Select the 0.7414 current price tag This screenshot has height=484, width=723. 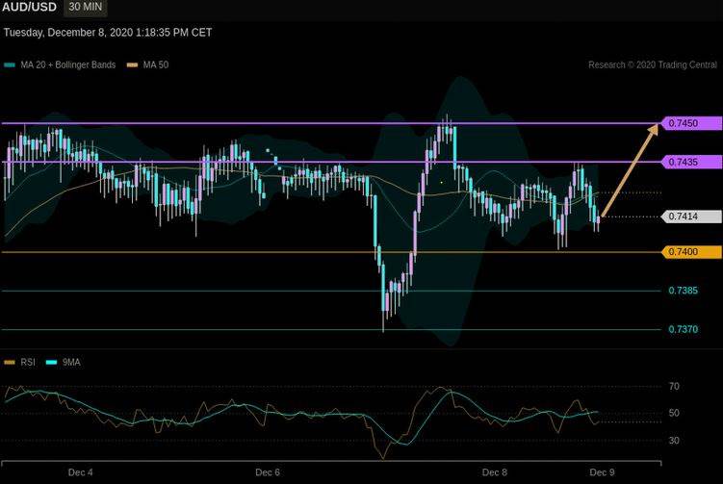pyautogui.click(x=691, y=217)
